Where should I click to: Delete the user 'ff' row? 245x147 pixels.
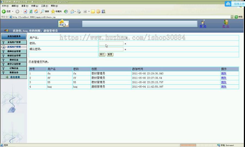tap(224, 78)
